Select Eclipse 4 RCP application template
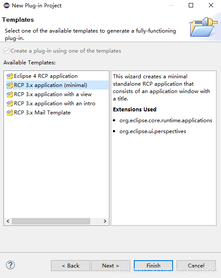Image resolution: width=221 pixels, height=278 pixels. point(46,76)
